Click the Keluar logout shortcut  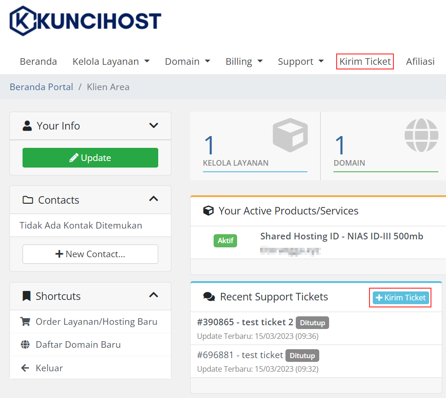[x=90, y=367]
